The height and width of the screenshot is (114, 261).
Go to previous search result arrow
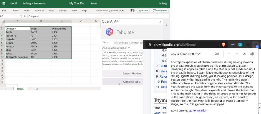click(x=229, y=54)
